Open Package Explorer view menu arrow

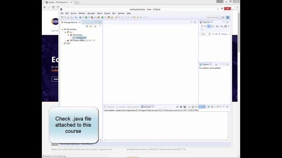click(100, 26)
